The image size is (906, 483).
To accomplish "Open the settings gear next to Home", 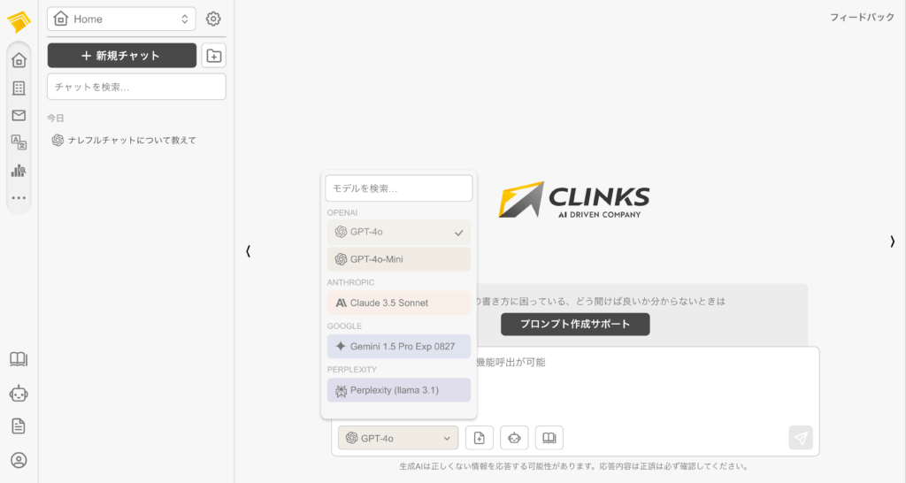I will pos(213,19).
